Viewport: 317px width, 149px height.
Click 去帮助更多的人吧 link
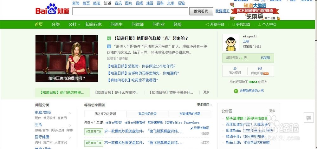point(251,91)
